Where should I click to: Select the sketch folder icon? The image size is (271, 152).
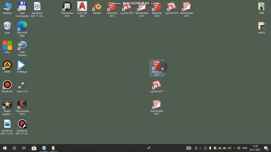click(x=261, y=28)
